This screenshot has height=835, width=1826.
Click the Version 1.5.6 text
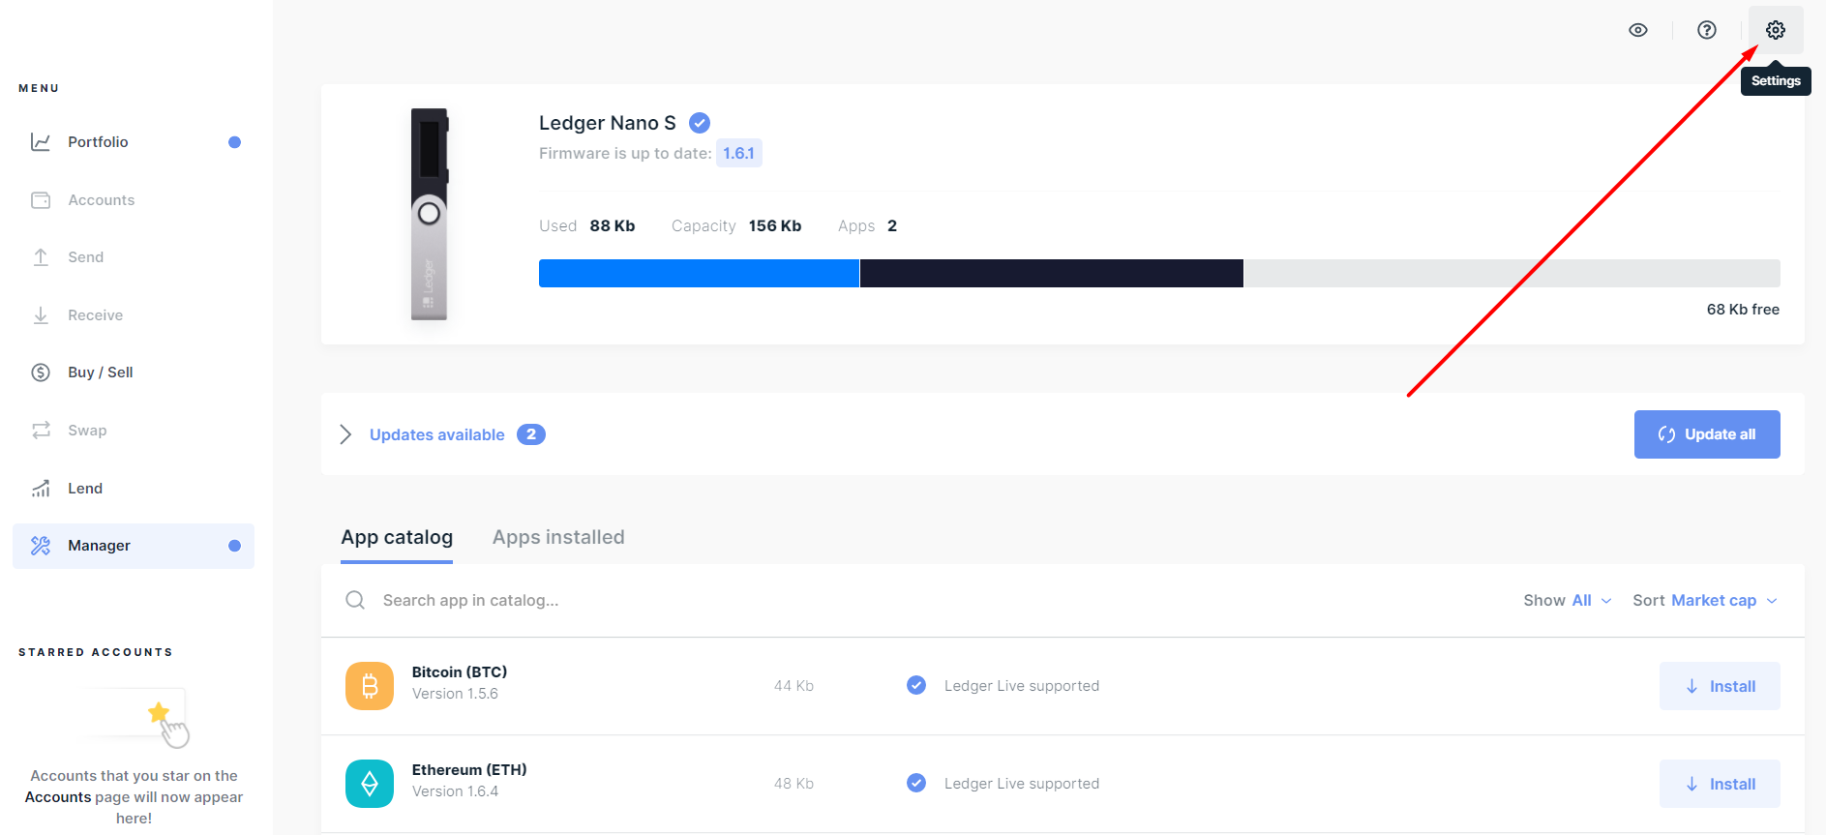(x=455, y=694)
